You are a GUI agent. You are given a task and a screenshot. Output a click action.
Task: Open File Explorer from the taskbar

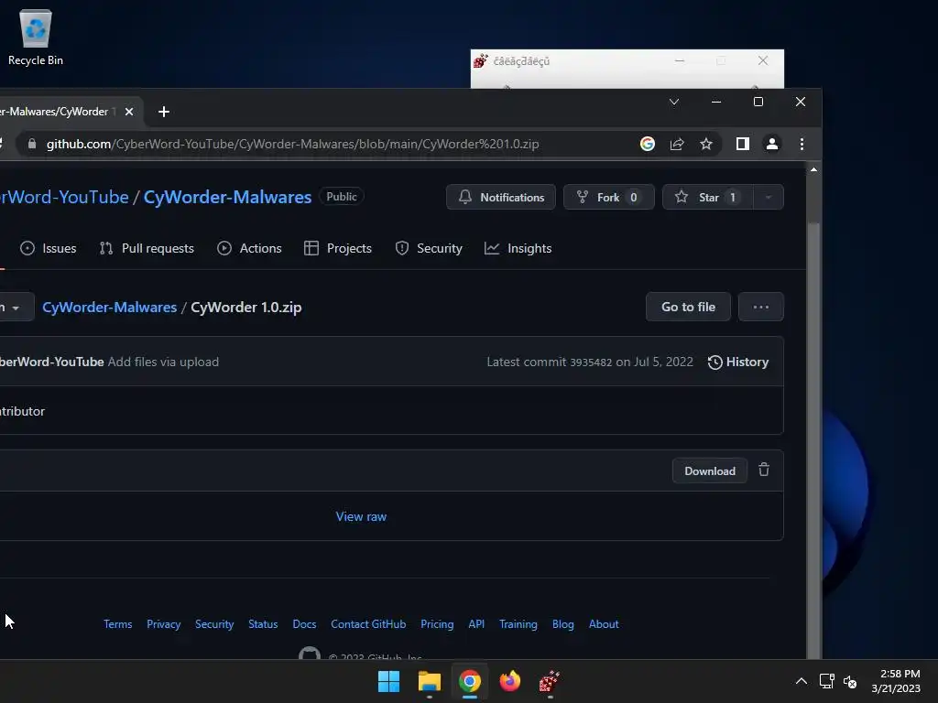tap(429, 681)
